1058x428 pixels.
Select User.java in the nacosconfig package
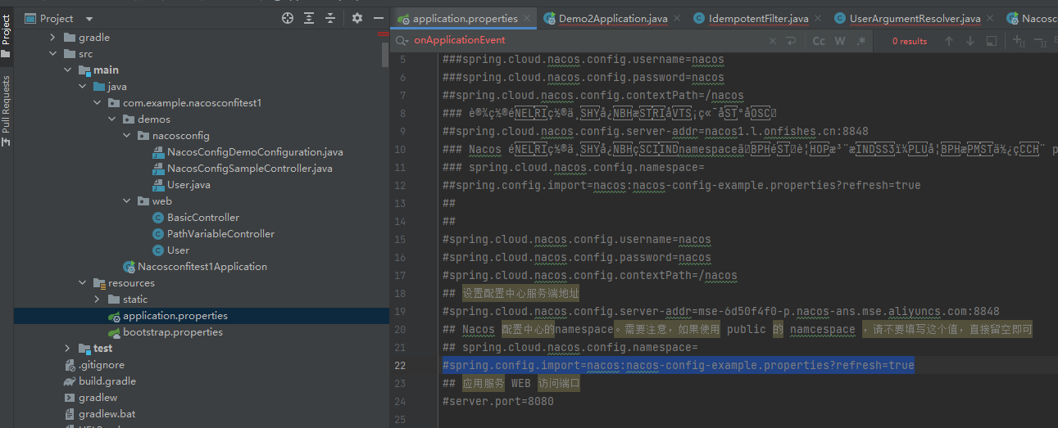pyautogui.click(x=188, y=185)
